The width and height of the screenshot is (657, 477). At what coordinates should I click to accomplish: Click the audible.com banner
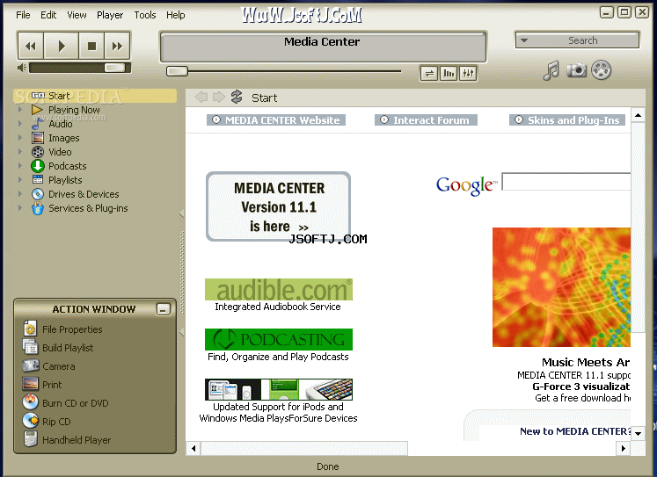279,290
